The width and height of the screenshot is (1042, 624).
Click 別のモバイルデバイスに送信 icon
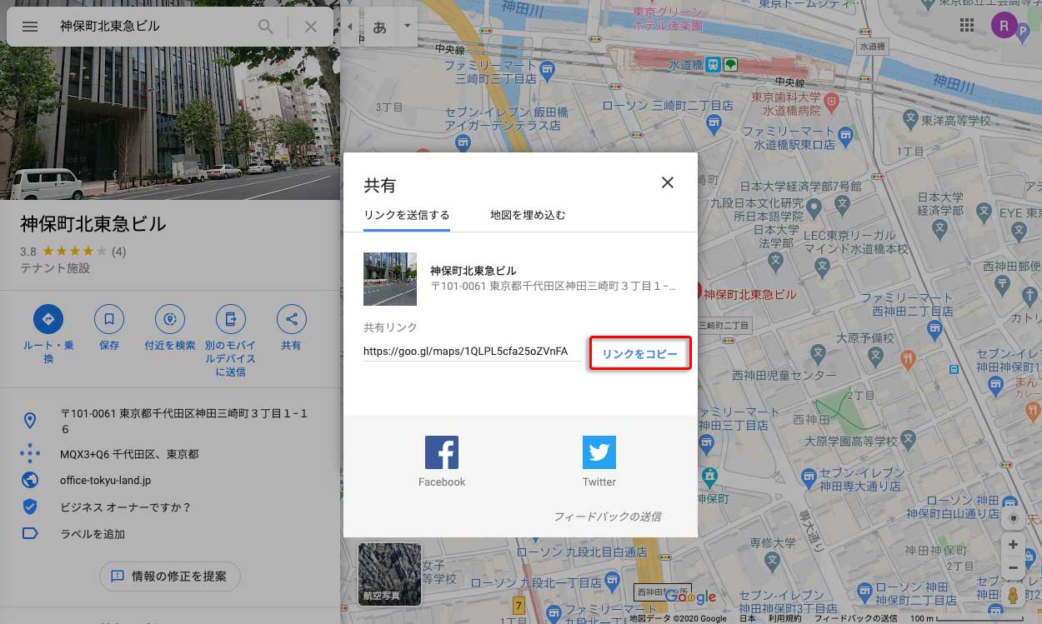230,319
